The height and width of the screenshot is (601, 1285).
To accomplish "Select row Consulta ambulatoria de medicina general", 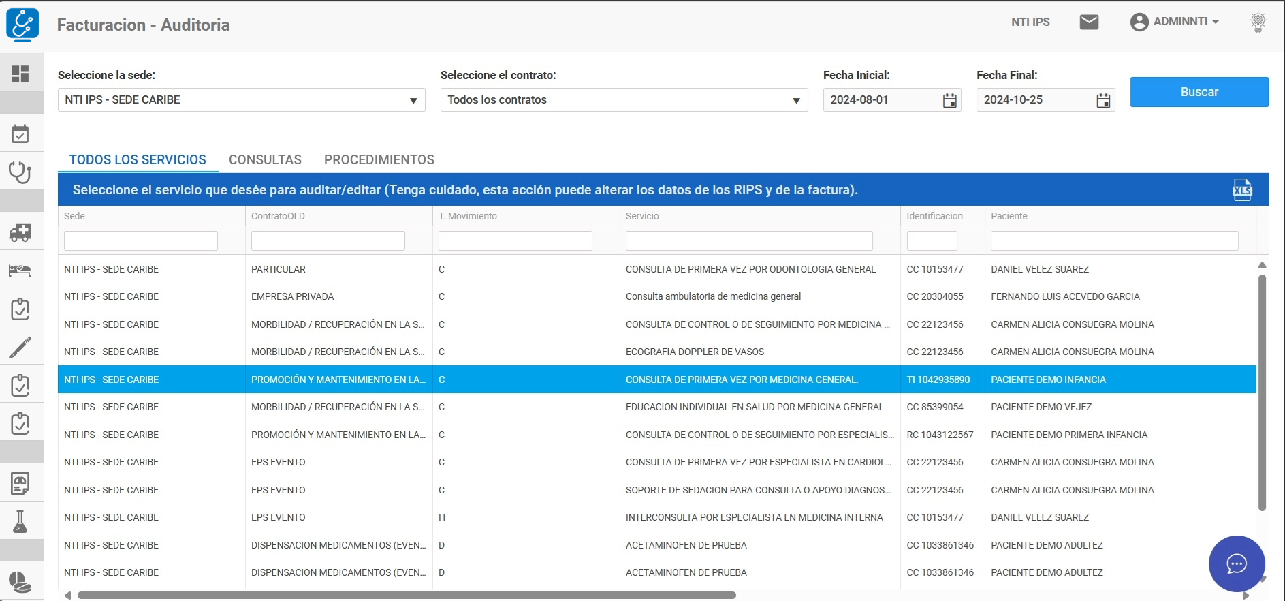I will (656, 296).
